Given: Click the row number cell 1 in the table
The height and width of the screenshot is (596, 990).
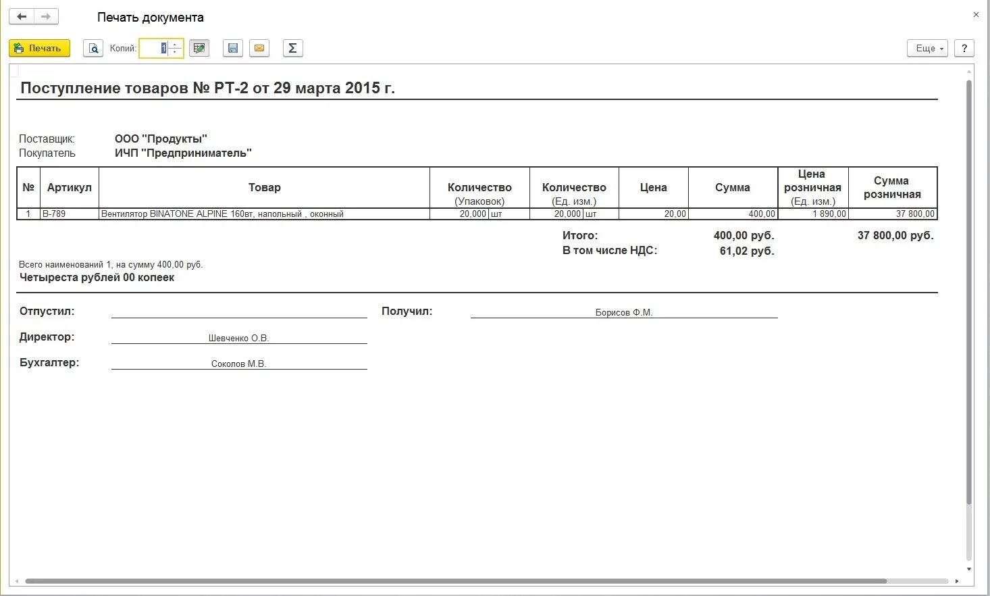Looking at the screenshot, I should pos(28,214).
